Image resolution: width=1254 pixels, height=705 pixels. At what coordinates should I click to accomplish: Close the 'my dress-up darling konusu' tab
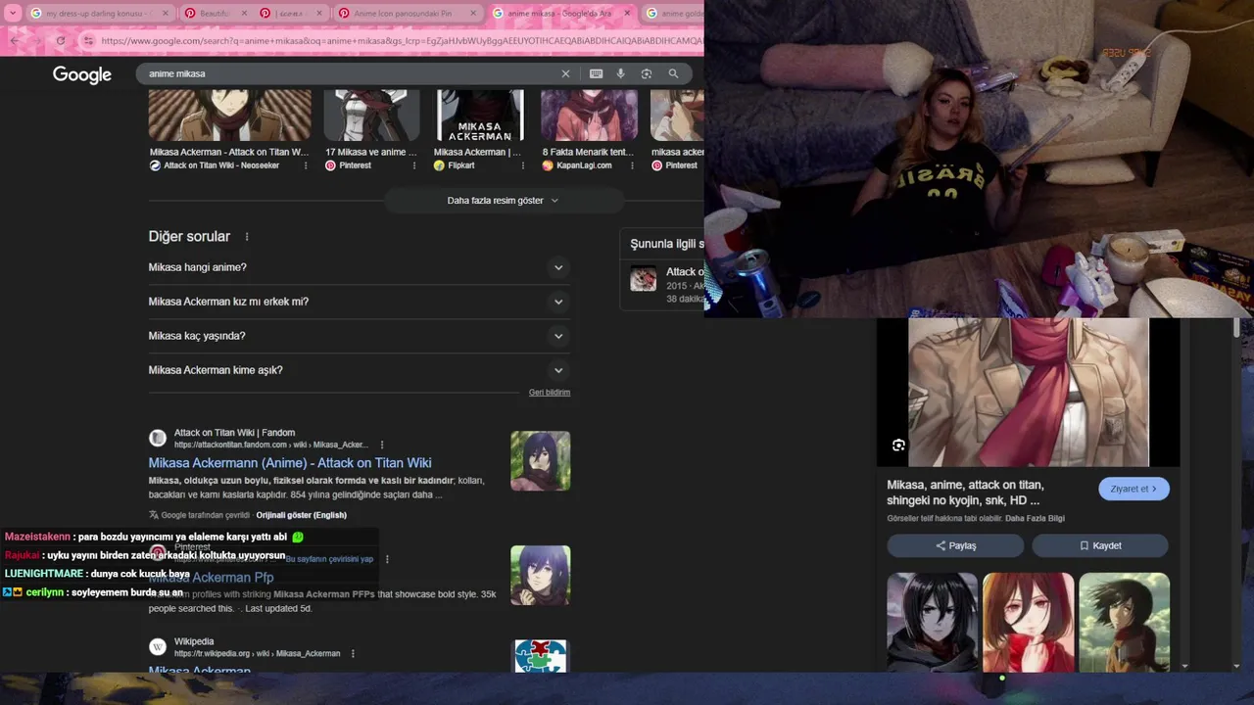(x=165, y=14)
